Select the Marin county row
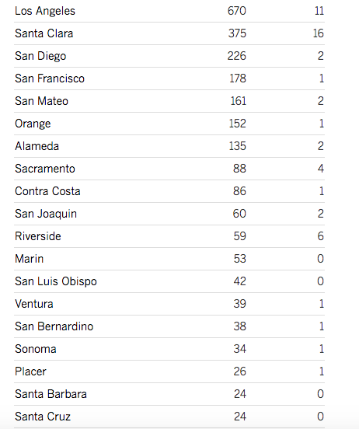The width and height of the screenshot is (359, 429). point(169,259)
